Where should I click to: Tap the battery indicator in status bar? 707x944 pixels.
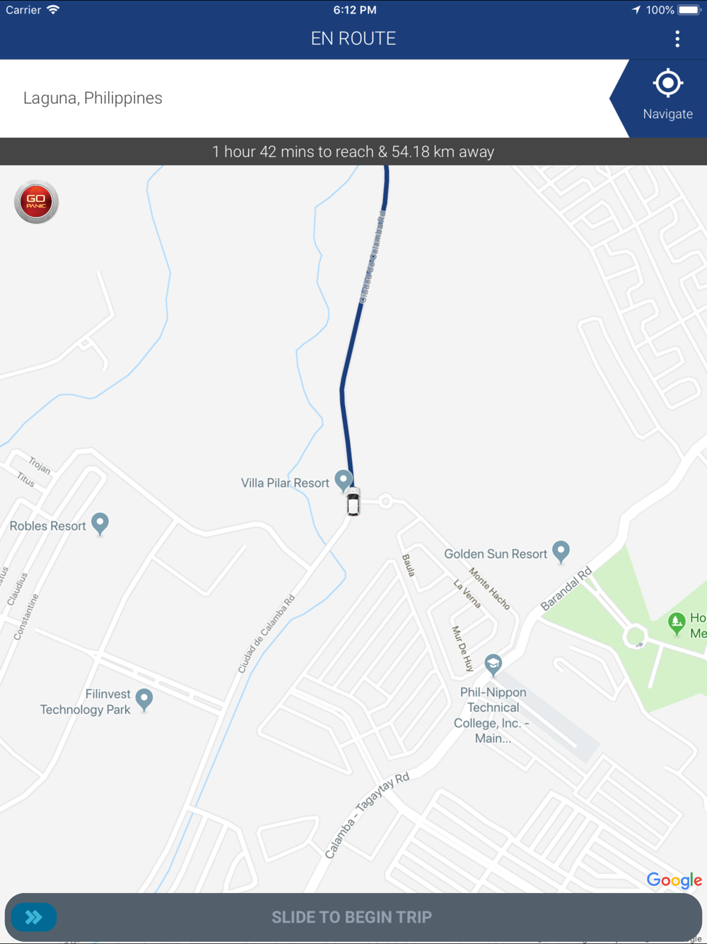[x=689, y=10]
